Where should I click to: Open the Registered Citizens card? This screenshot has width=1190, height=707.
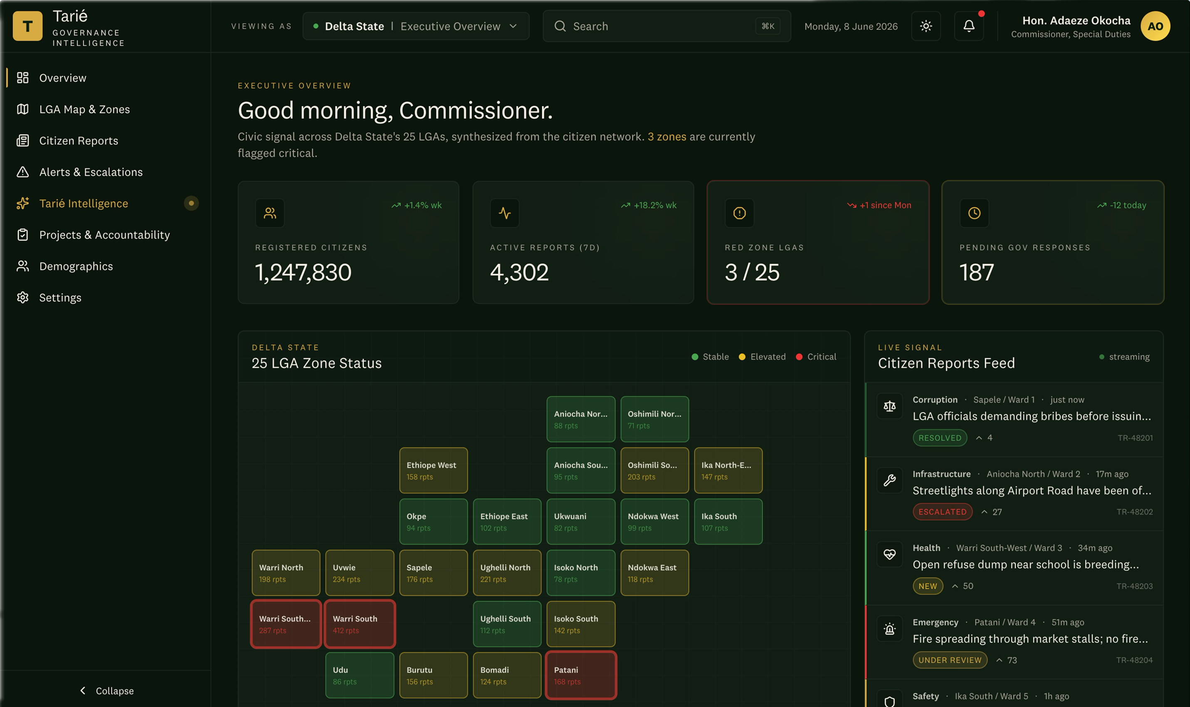(x=348, y=242)
